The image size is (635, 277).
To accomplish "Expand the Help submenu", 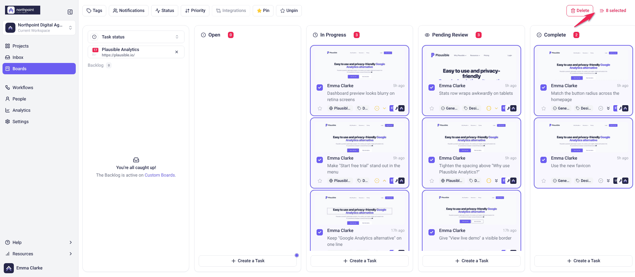I will coord(39,242).
